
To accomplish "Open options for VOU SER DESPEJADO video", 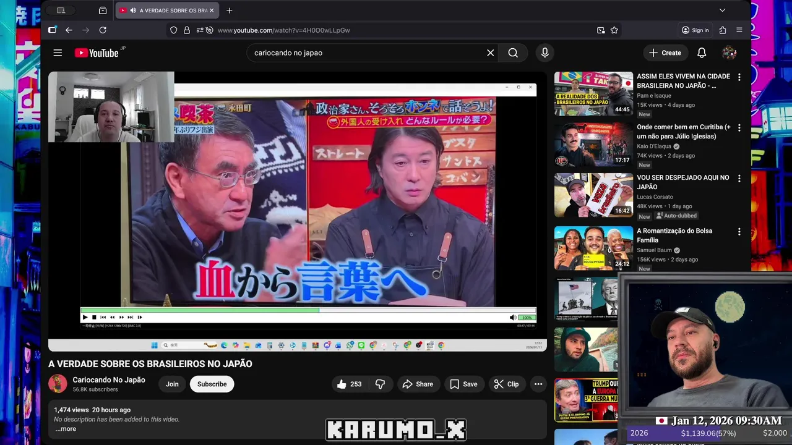I will tap(739, 179).
